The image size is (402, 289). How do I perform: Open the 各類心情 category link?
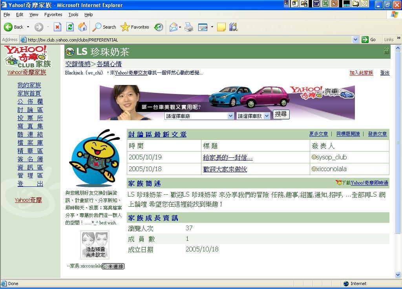click(x=109, y=64)
